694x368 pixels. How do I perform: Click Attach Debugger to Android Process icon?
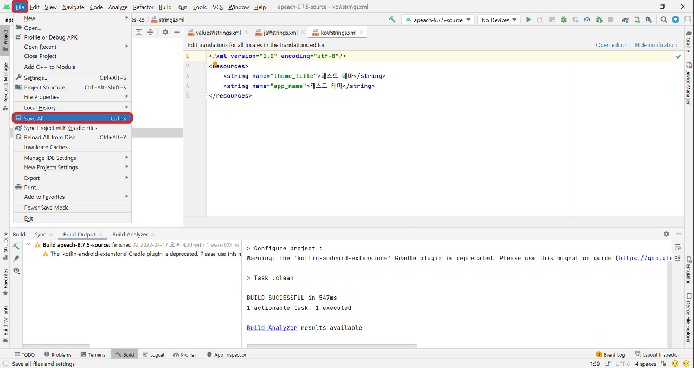[x=599, y=20]
